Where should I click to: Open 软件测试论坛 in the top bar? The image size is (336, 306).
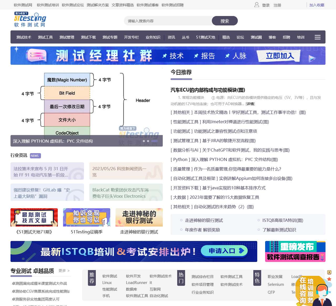pyautogui.click(x=73, y=5)
